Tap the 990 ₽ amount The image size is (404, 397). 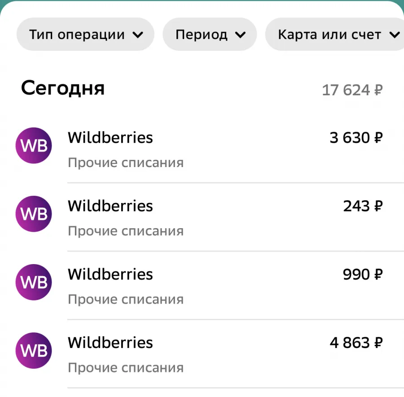click(x=363, y=274)
